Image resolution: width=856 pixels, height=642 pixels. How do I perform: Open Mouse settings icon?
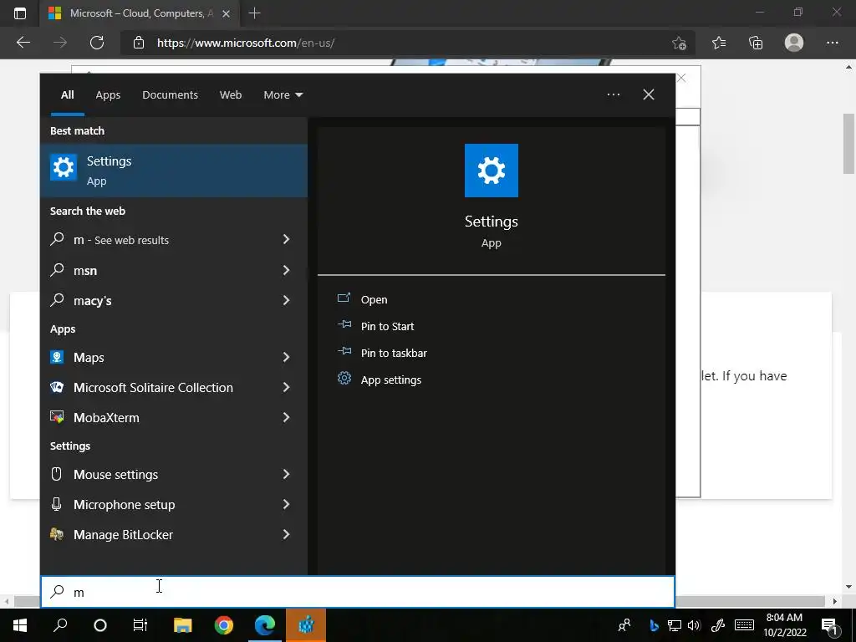point(57,474)
